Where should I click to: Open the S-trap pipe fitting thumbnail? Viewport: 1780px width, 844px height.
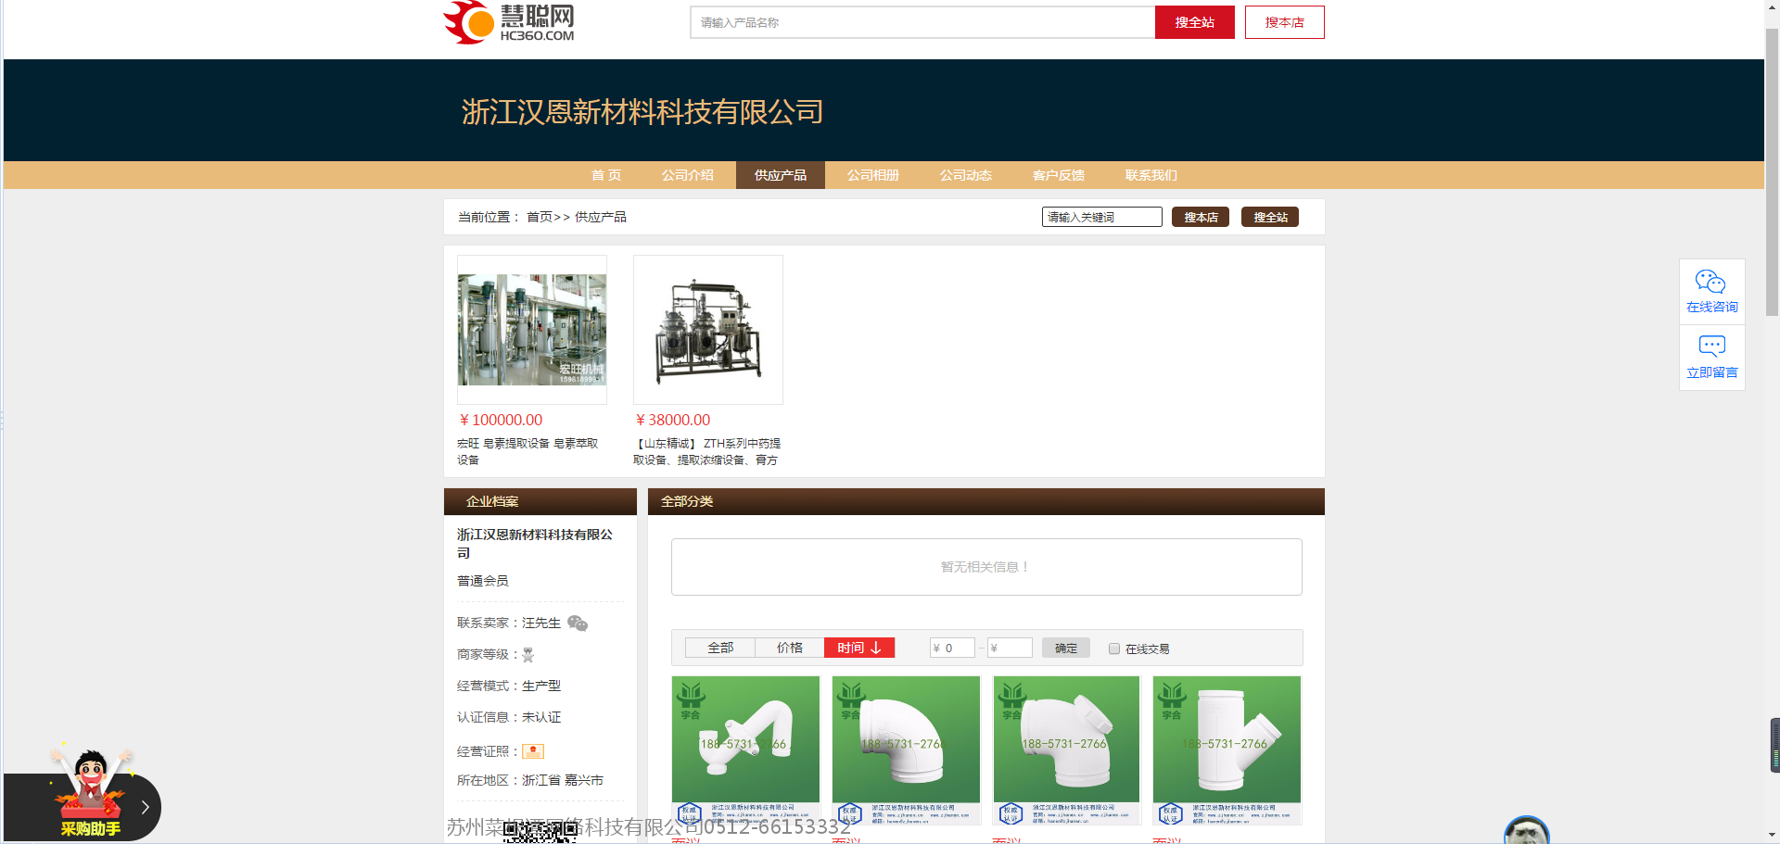(746, 750)
